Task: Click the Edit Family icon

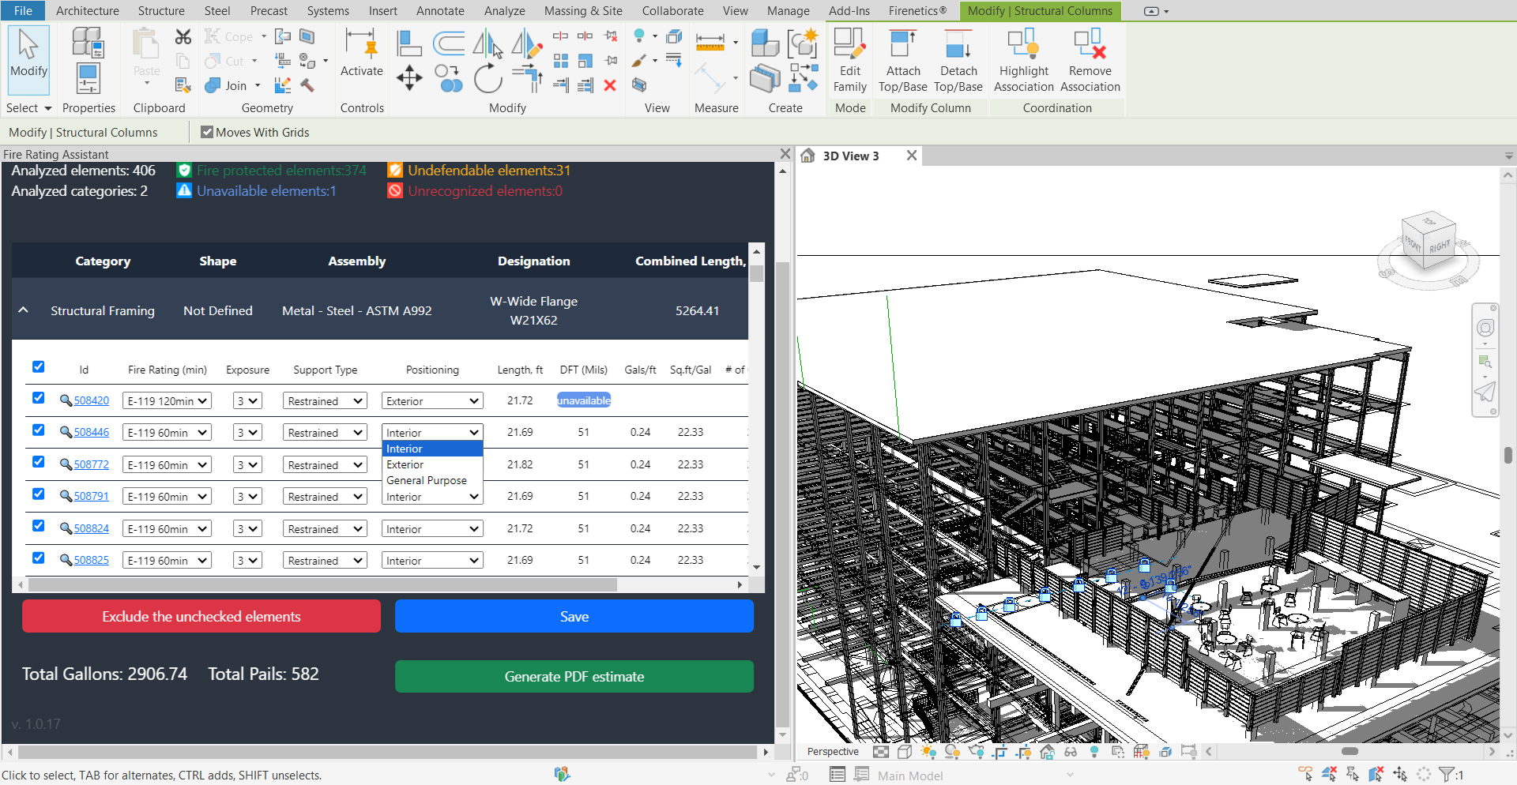Action: 849,44
